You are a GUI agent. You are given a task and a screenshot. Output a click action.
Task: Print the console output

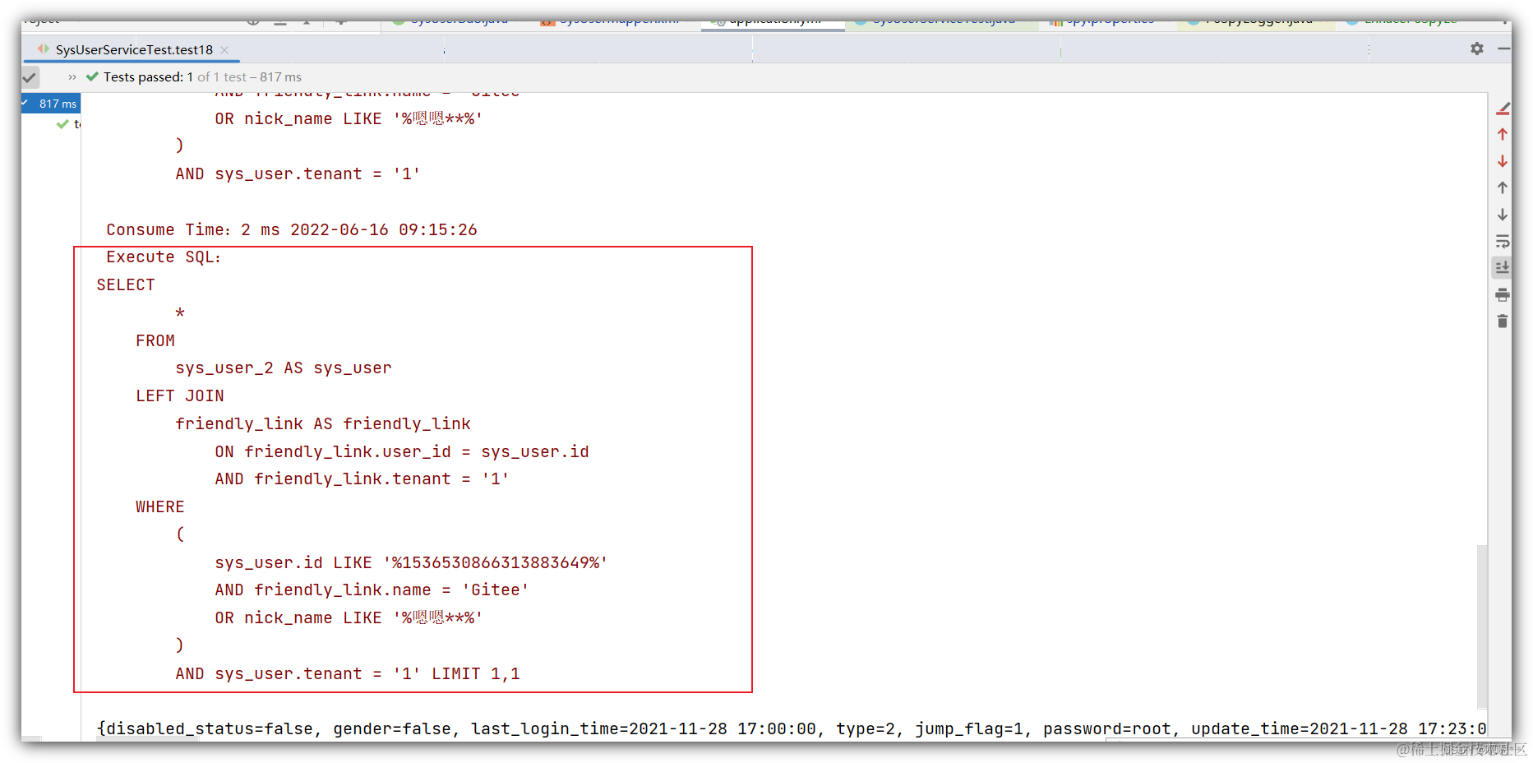(1503, 295)
